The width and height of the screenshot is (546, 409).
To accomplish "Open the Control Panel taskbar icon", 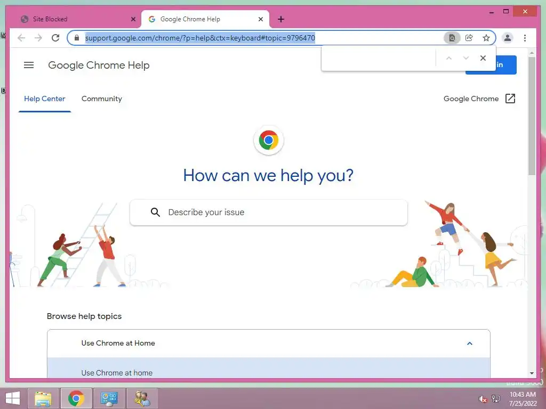I will click(109, 398).
